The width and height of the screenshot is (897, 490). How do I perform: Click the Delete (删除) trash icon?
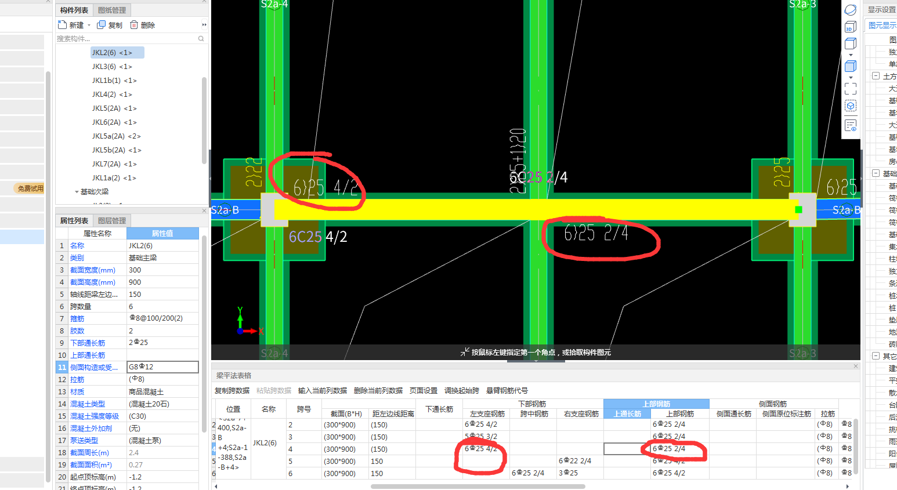134,25
